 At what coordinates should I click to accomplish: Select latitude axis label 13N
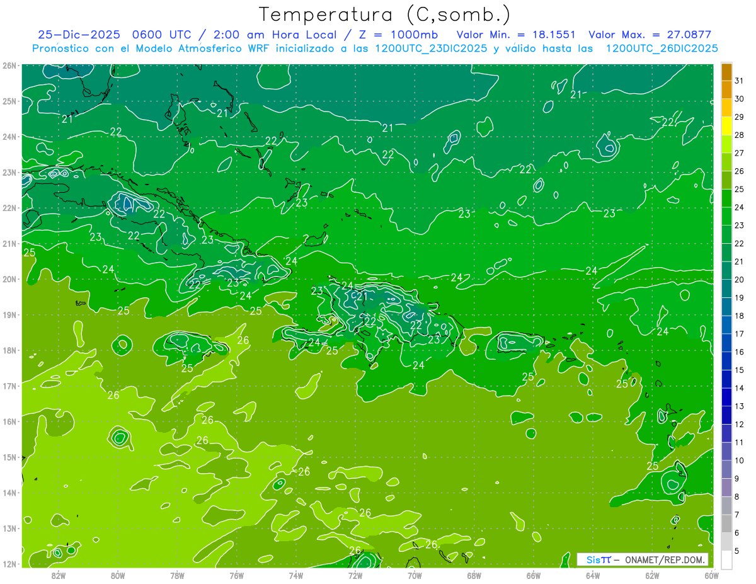pyautogui.click(x=9, y=528)
